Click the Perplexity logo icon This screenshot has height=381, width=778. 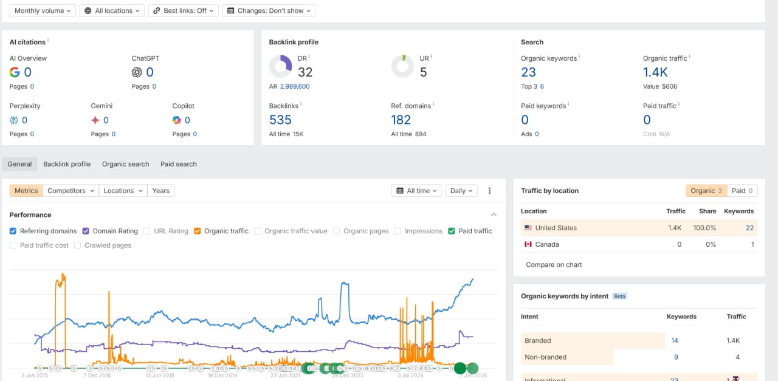[x=14, y=120]
